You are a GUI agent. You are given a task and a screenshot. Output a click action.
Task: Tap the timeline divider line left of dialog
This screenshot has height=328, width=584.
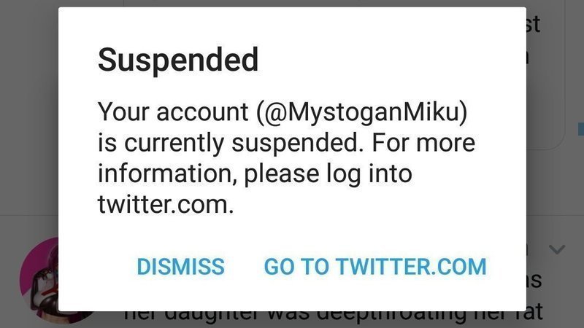point(29,214)
